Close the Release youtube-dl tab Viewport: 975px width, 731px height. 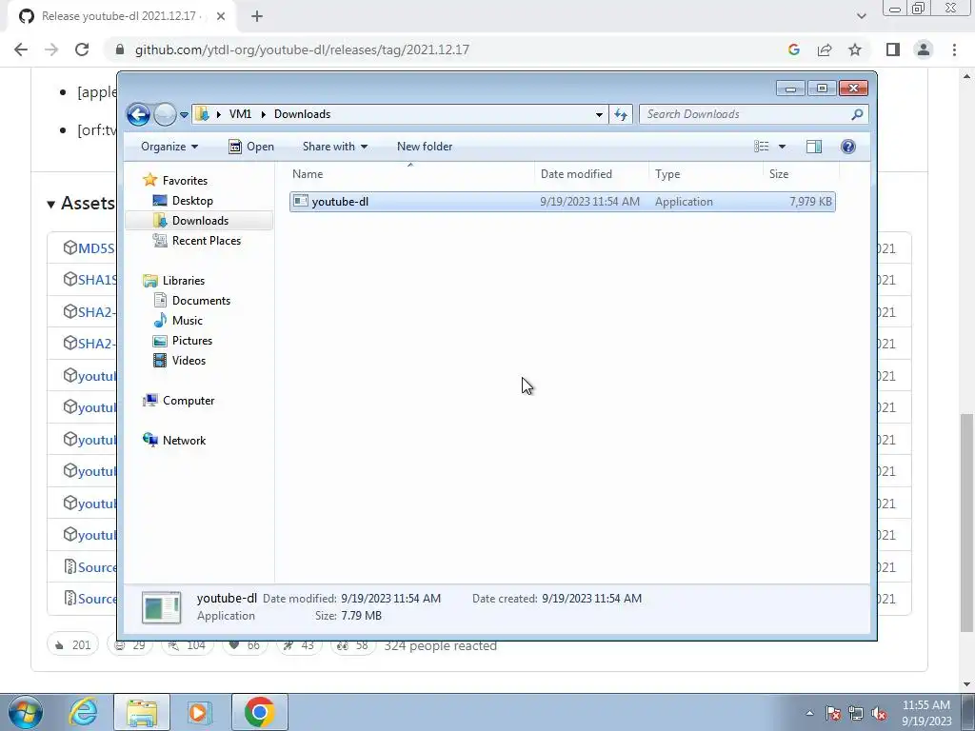click(221, 16)
